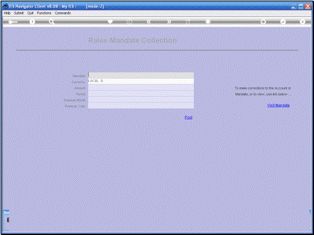Click the heart favorites icon

[110, 21]
